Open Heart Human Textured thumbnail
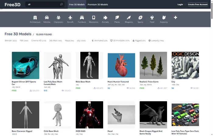Image resolution: width=213 pixels, height=136 pixels. pyautogui.click(x=121, y=66)
